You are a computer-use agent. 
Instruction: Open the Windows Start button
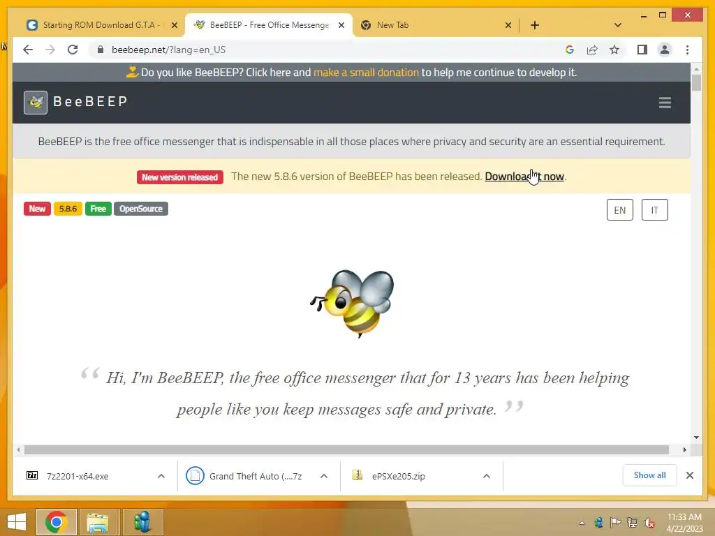tap(17, 522)
